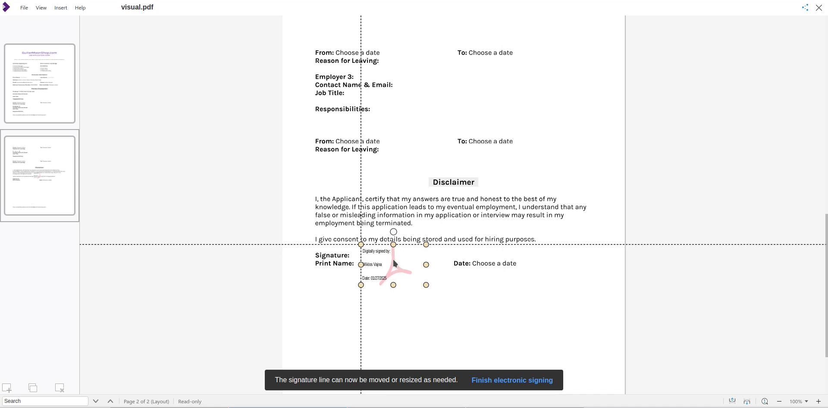The height and width of the screenshot is (408, 828).
Task: Click the 'Signature:' label
Action: [x=332, y=256]
